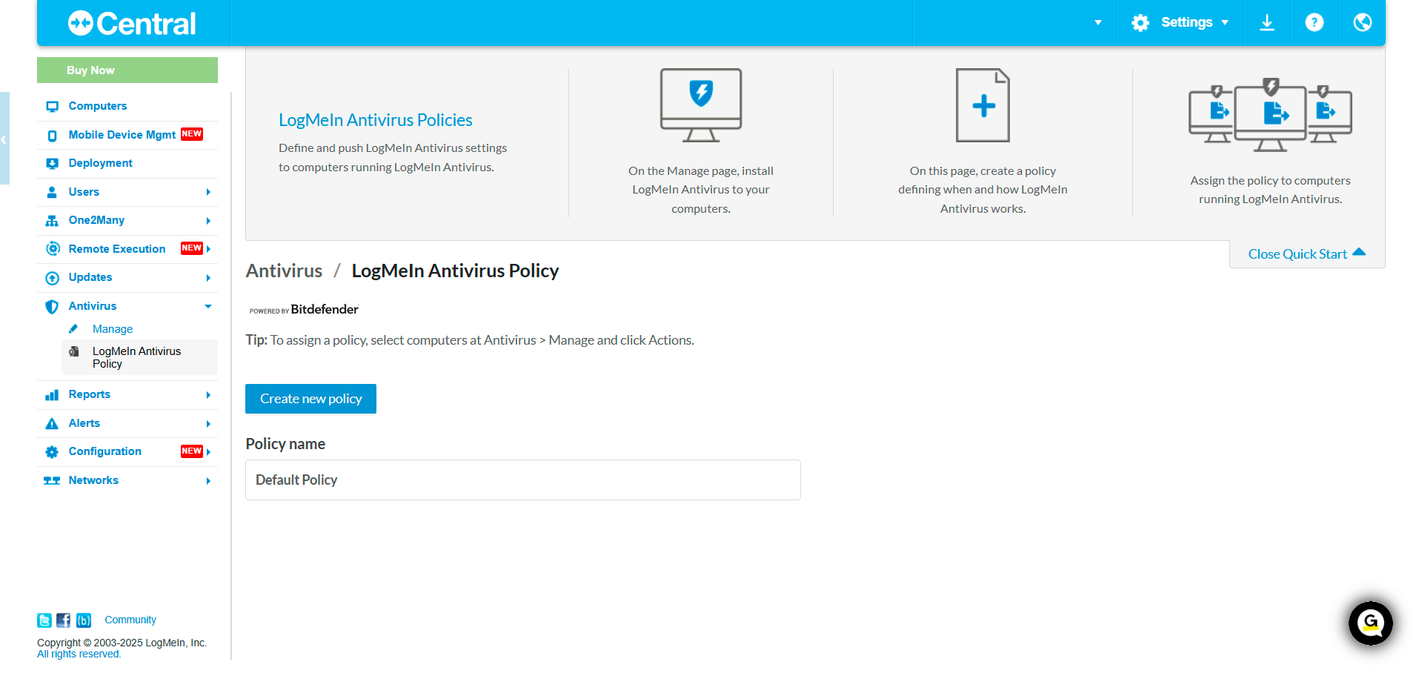1422x673 pixels.
Task: Click the One2Many hierarchy icon
Action: pos(52,221)
